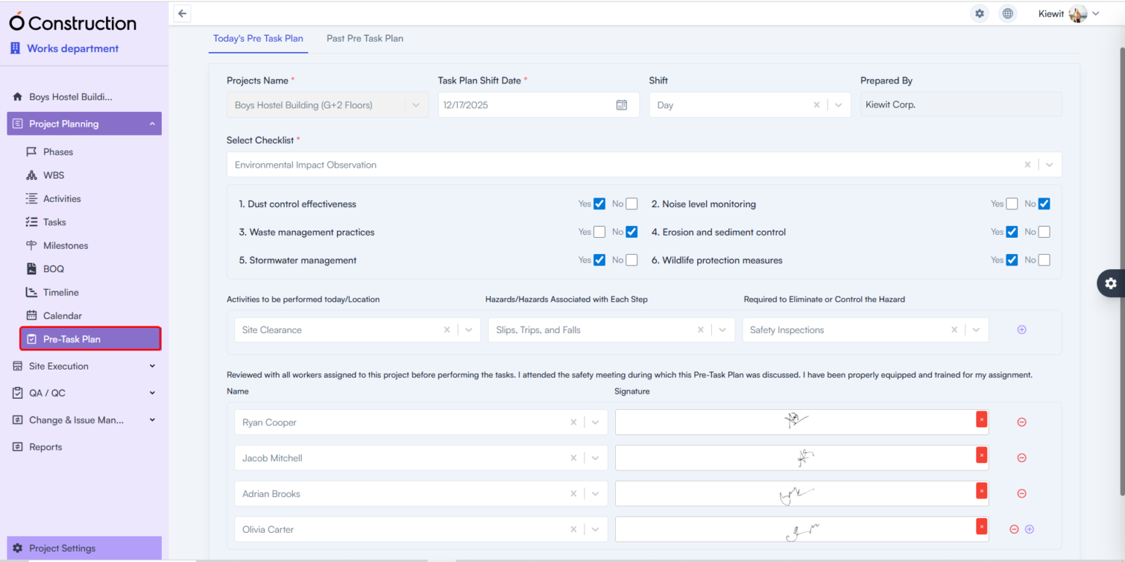The image size is (1125, 562).
Task: Open Timeline from Project Planning
Action: pos(59,292)
